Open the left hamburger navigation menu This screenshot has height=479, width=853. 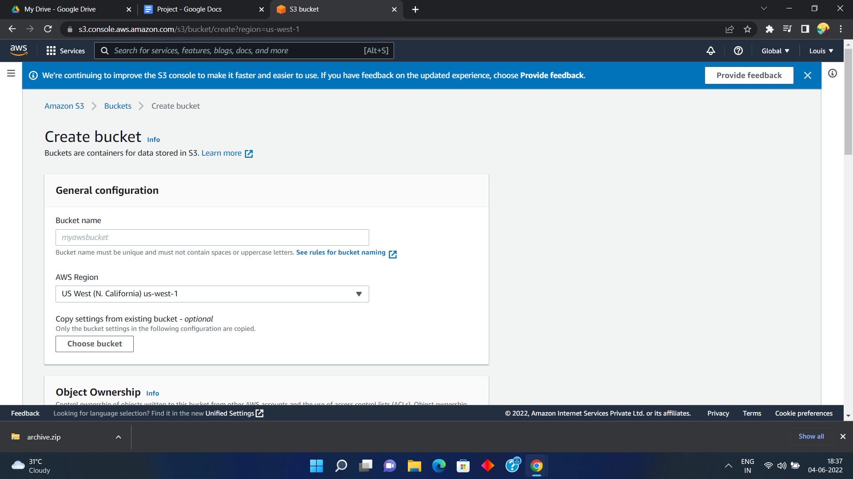(x=11, y=73)
